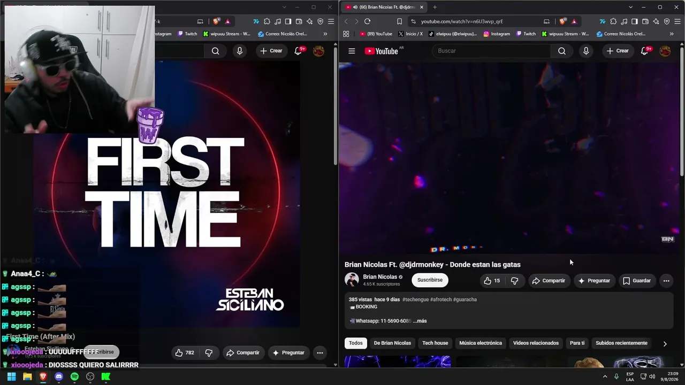Open more actions menu in left YouTube window
The height and width of the screenshot is (385, 685).
click(319, 353)
